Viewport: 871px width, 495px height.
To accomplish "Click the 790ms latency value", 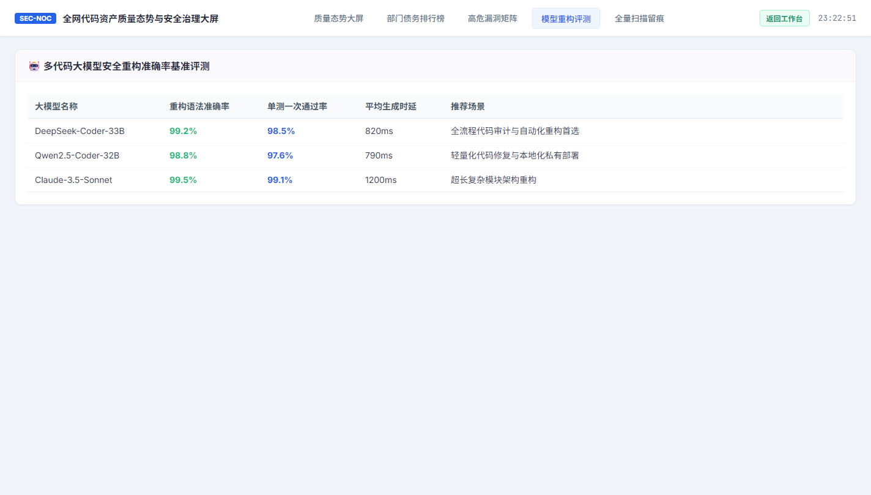I will tap(379, 155).
